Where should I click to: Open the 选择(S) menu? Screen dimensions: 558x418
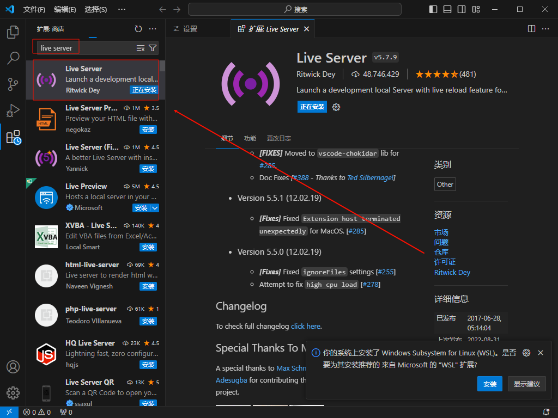(96, 9)
